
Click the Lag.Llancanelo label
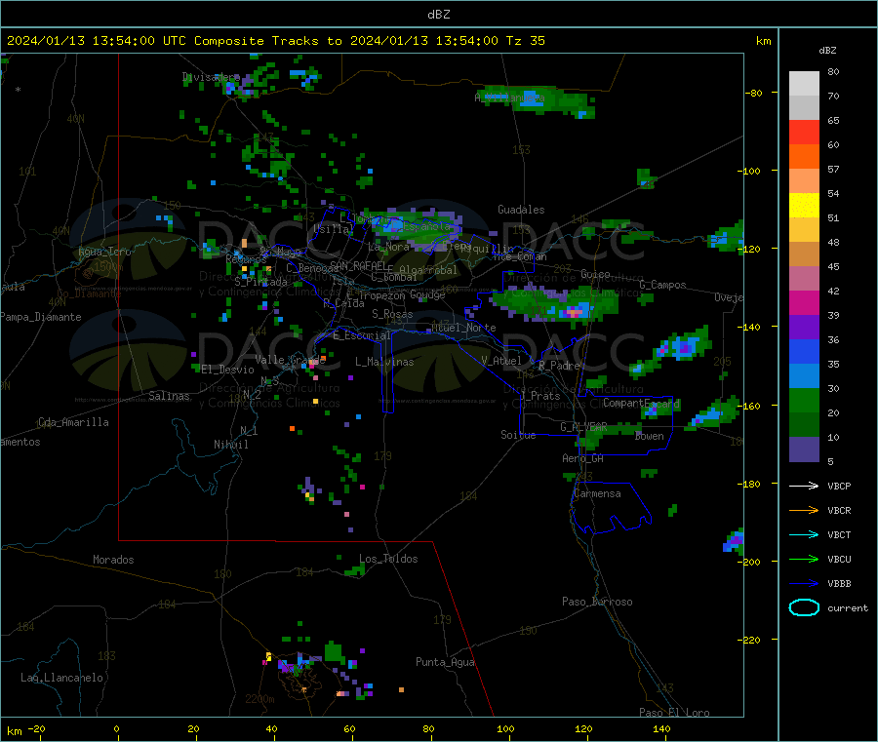pos(61,679)
